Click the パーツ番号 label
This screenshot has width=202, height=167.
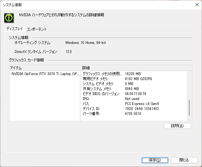[x=91, y=114]
